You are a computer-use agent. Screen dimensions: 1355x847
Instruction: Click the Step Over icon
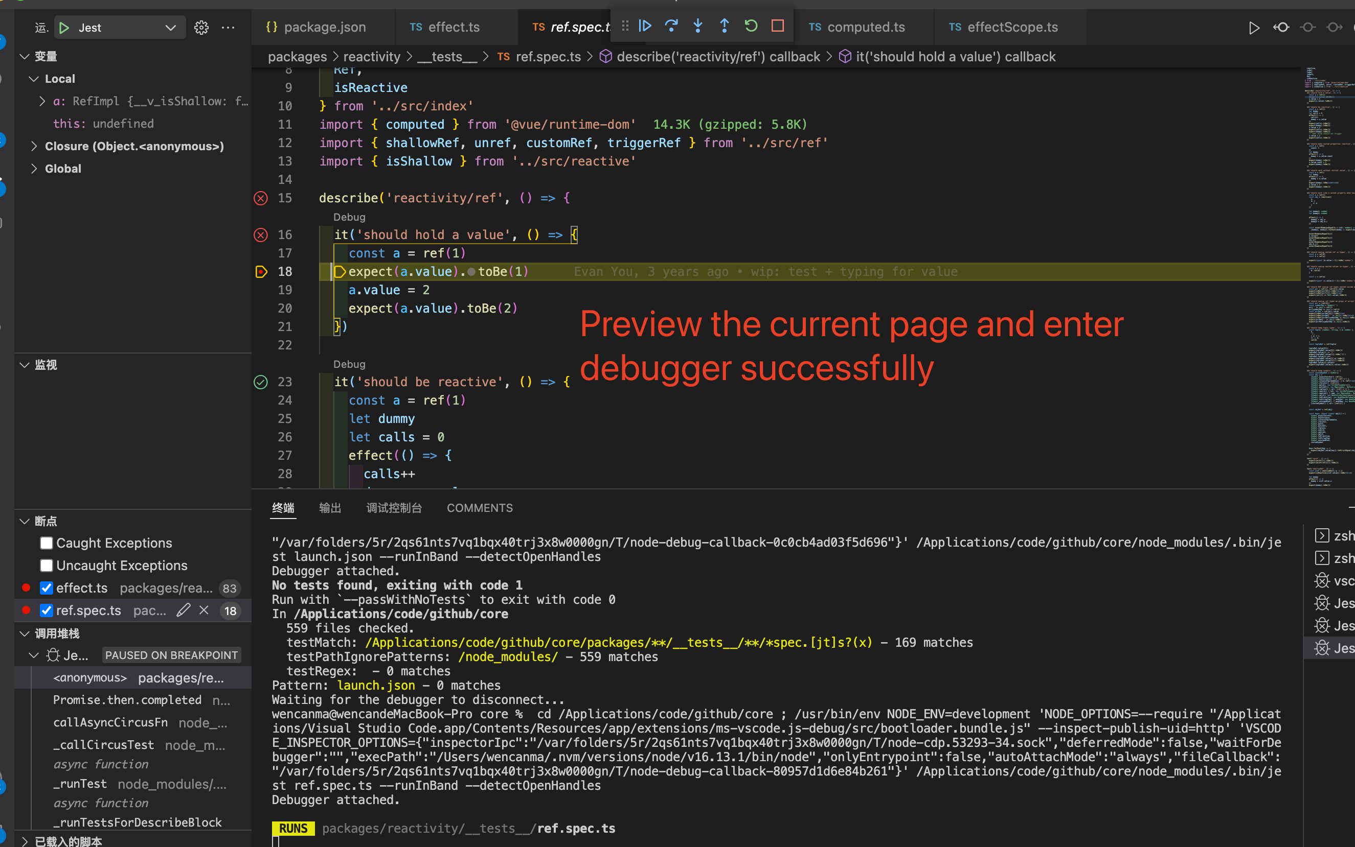[x=671, y=26]
